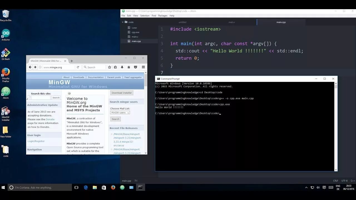This screenshot has height=200, width=356.
Task: Open the code folder on desktop
Action: tap(6, 151)
